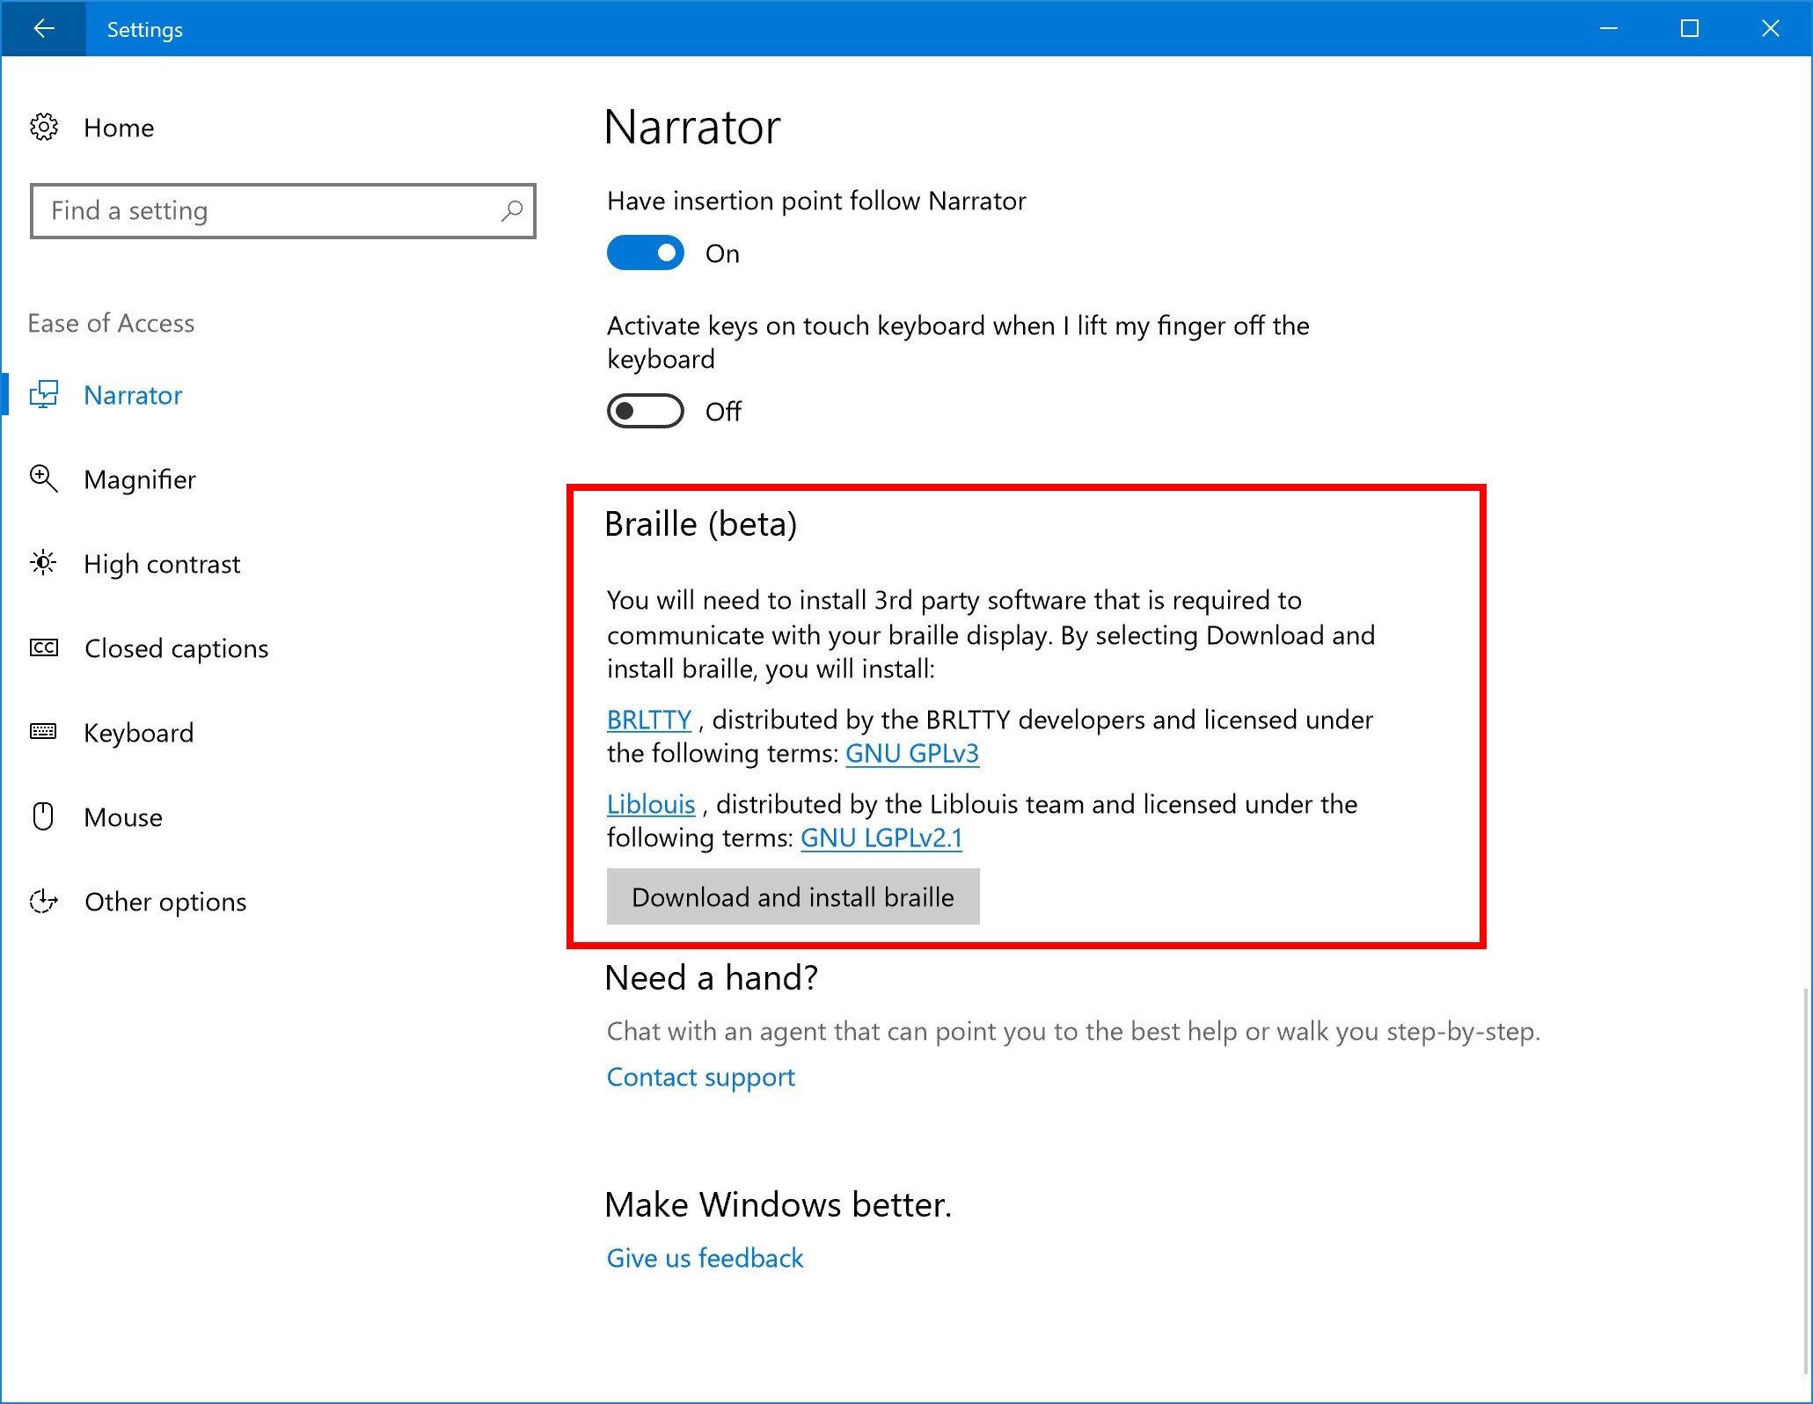Screen dimensions: 1813x1404
Task: Click the search magnifier inside Find a setting
Action: (x=511, y=211)
